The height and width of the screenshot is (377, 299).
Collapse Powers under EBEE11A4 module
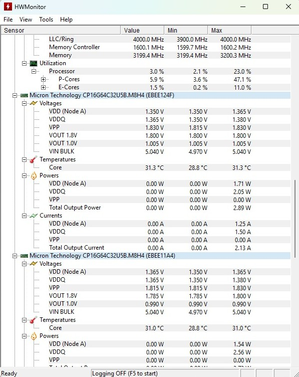pos(24,336)
